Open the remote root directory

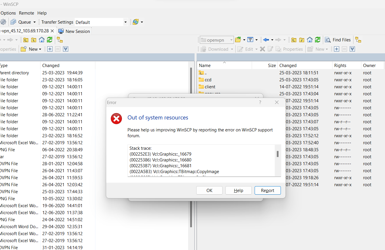(302, 40)
